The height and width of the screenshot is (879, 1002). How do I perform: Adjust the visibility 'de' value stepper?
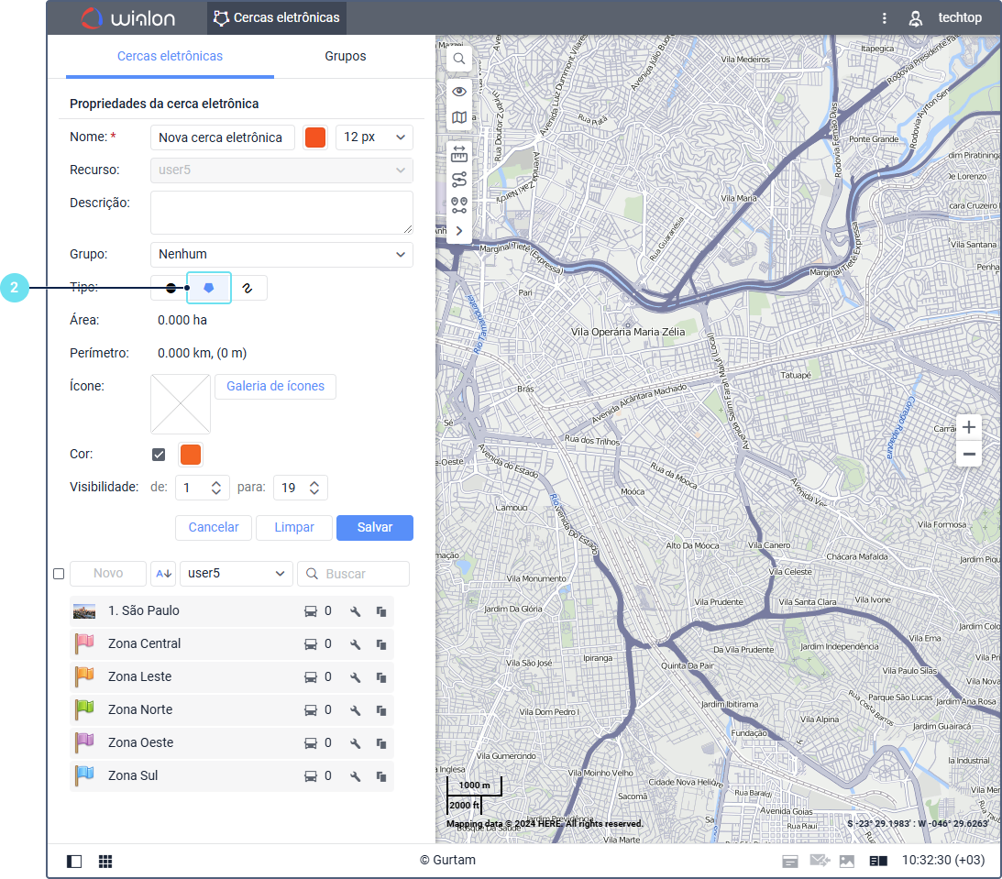pyautogui.click(x=216, y=488)
